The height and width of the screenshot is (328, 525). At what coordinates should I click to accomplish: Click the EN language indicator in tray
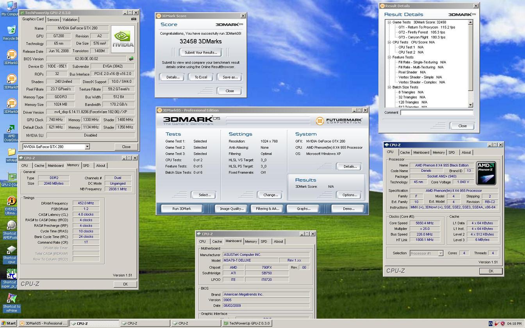pyautogui.click(x=491, y=323)
